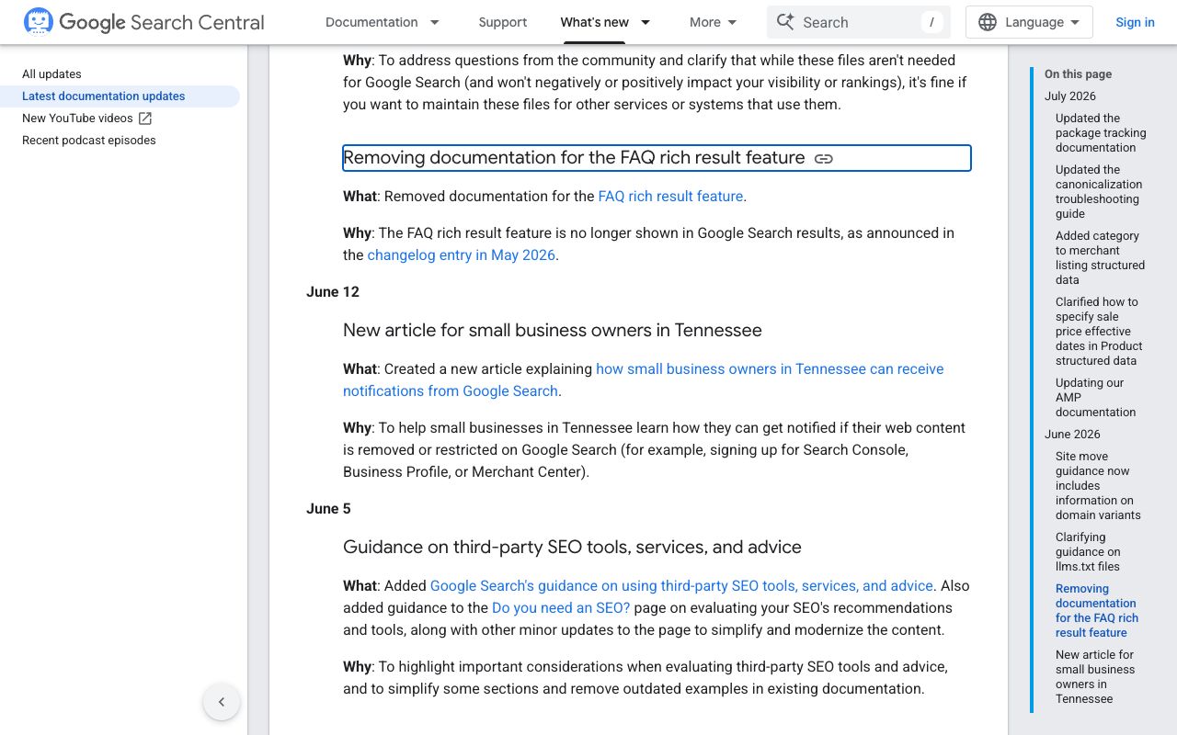Click the Sign in link
1177x735 pixels.
pyautogui.click(x=1135, y=22)
